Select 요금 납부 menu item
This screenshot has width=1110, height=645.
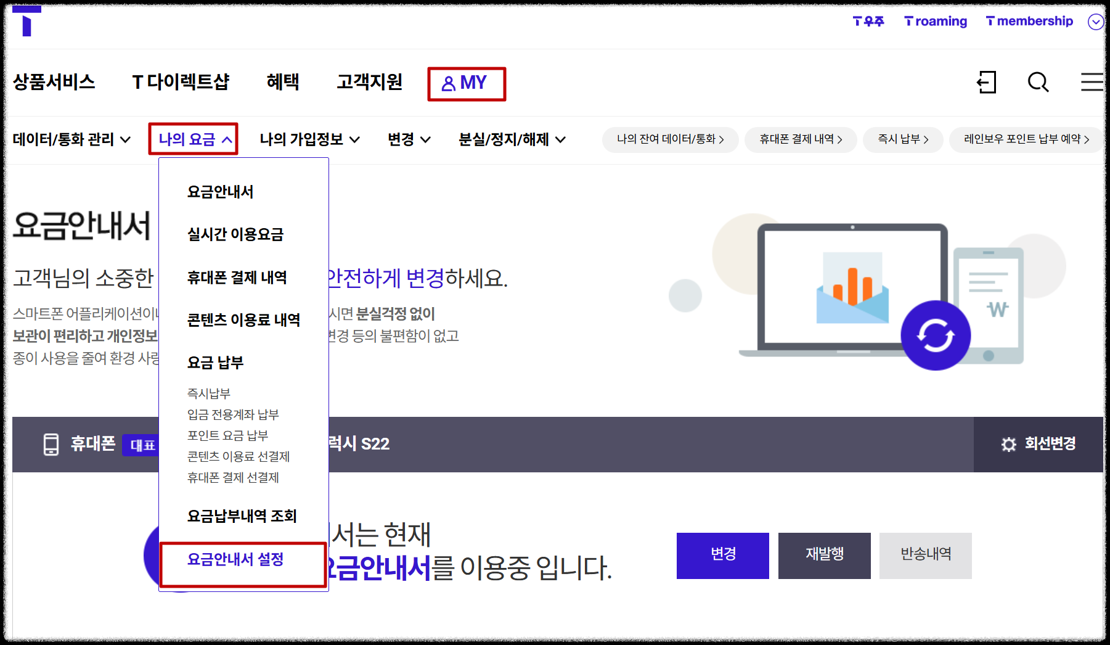tap(215, 363)
